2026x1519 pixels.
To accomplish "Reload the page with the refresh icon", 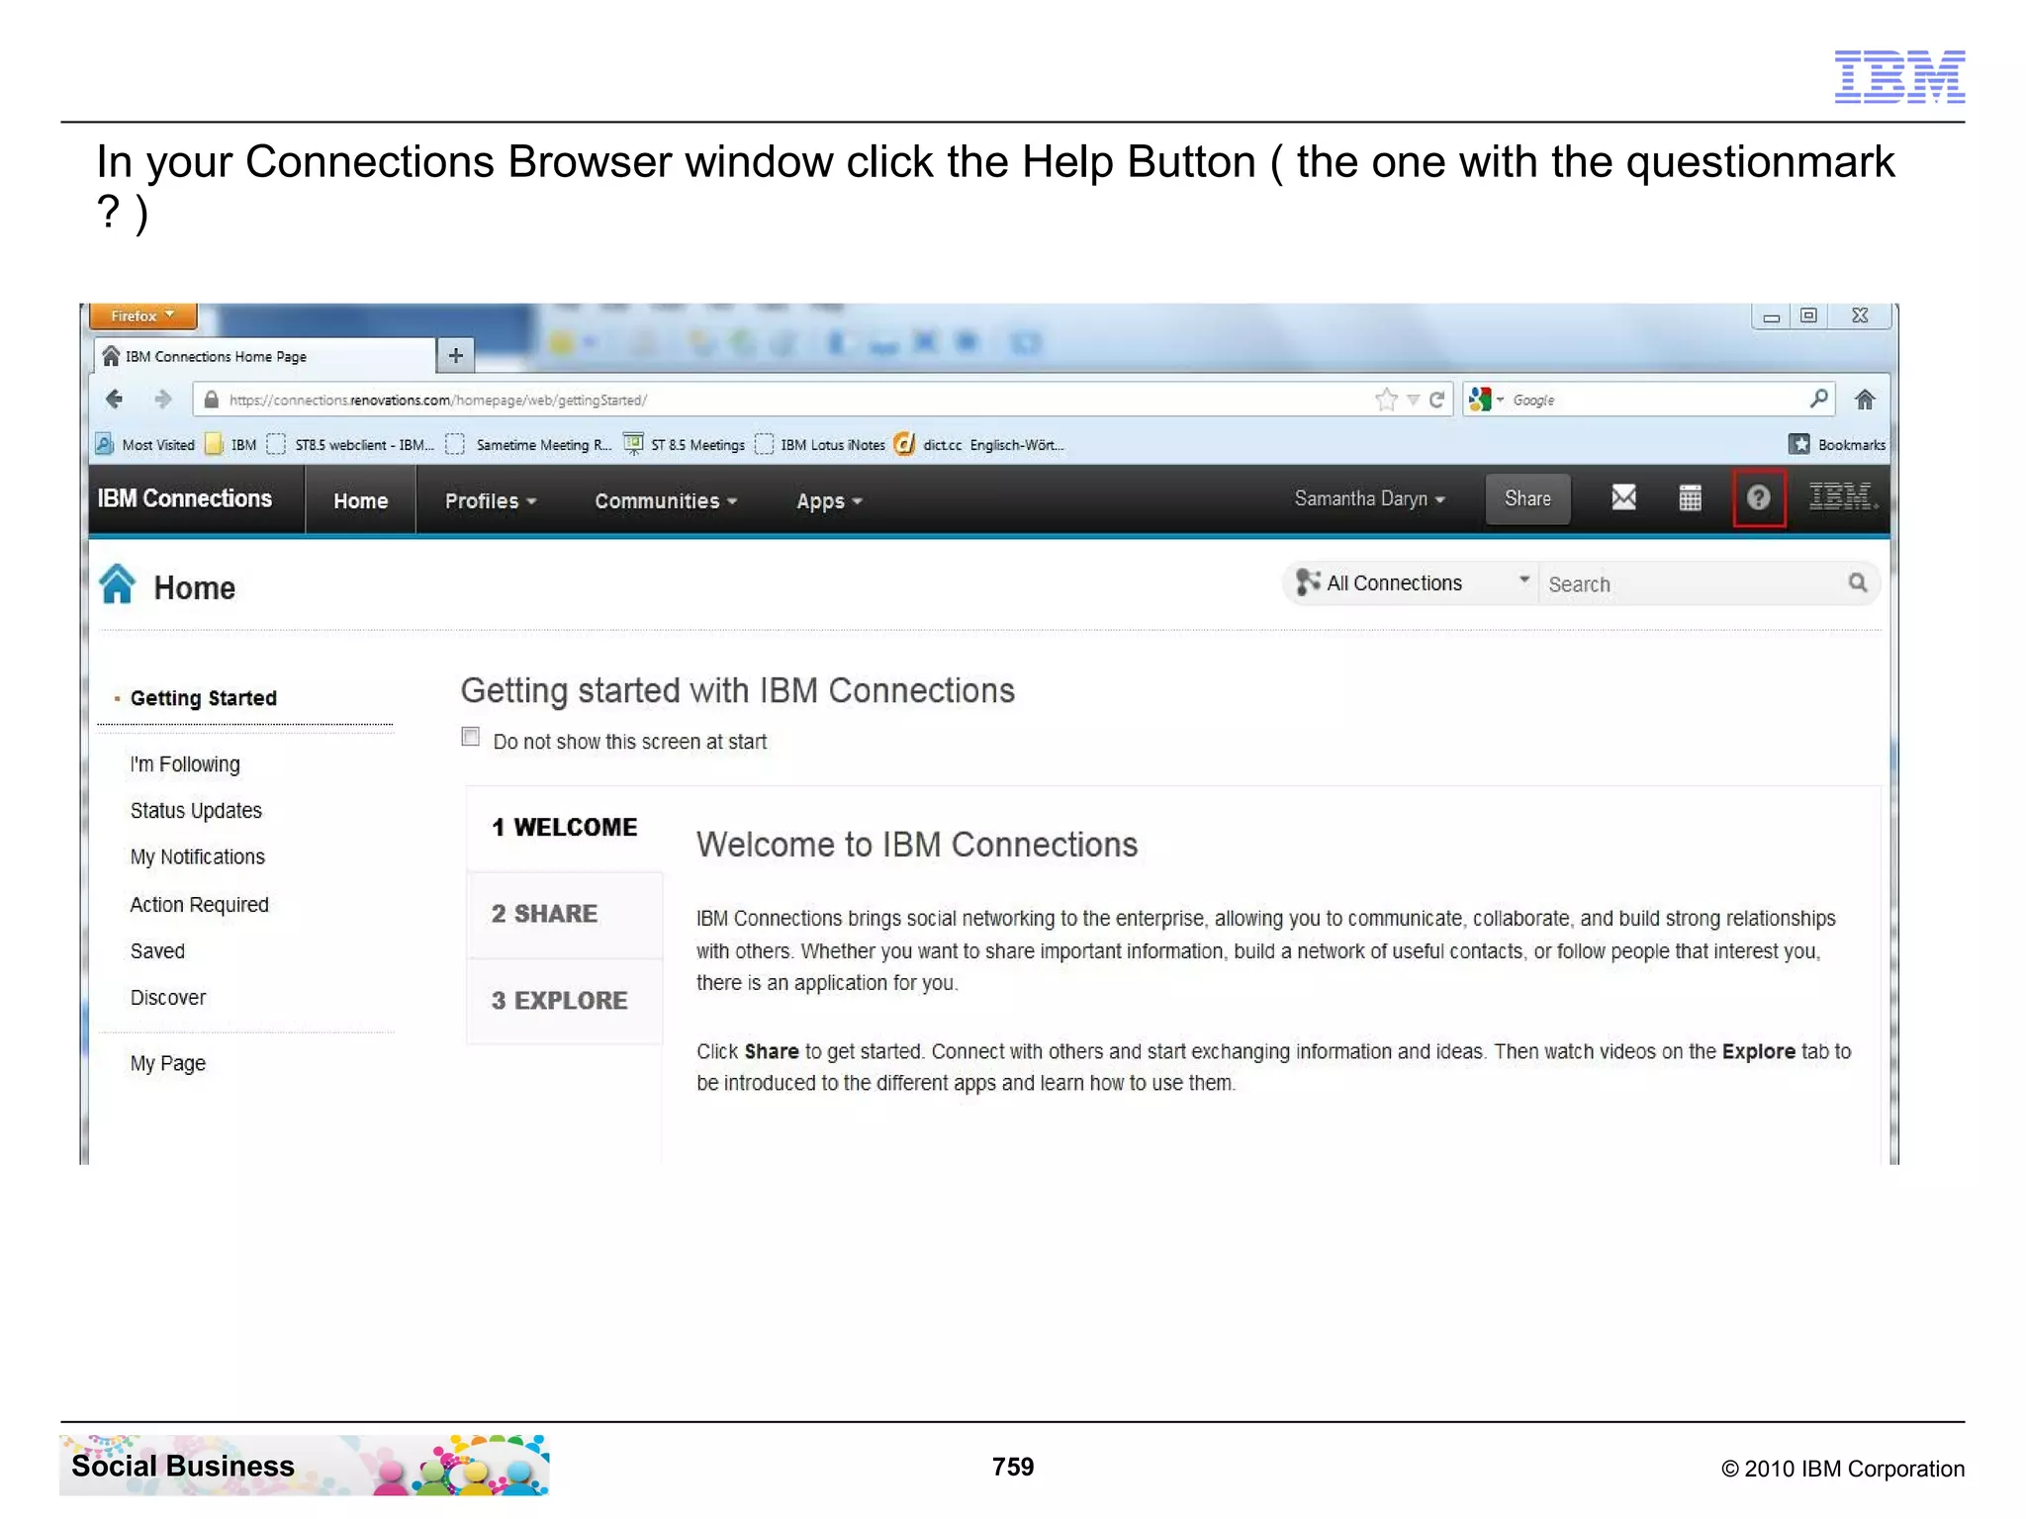I will (1436, 400).
